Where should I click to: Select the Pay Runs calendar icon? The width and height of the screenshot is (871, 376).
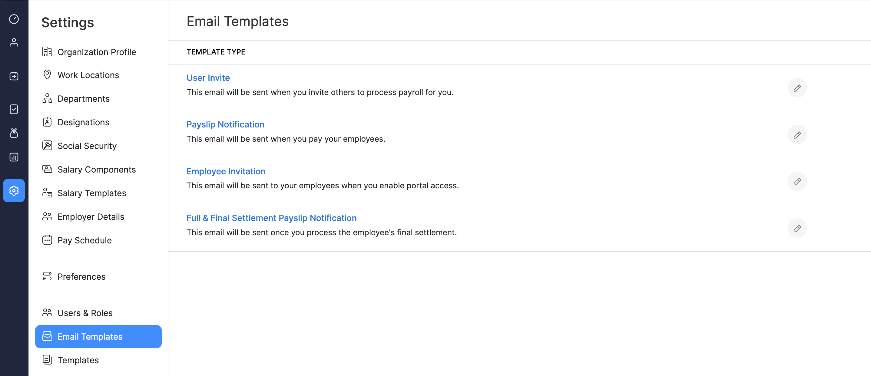point(14,76)
